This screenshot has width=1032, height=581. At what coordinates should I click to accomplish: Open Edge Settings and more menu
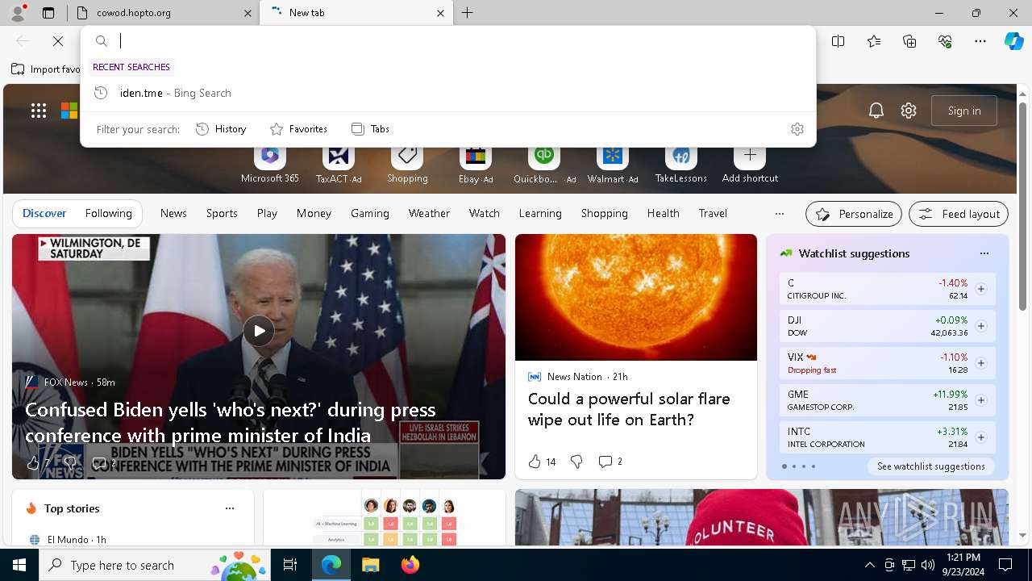pyautogui.click(x=980, y=41)
